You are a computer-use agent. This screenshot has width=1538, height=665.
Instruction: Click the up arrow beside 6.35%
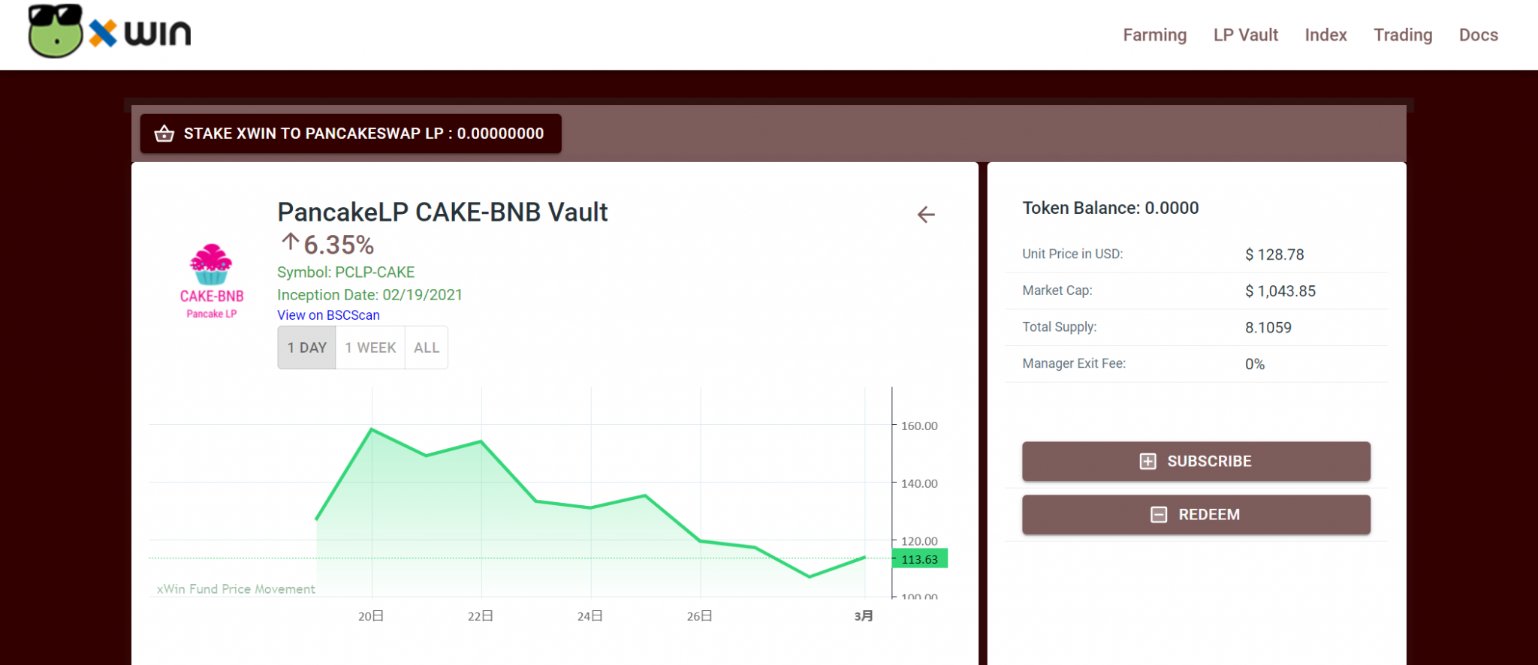coord(290,242)
